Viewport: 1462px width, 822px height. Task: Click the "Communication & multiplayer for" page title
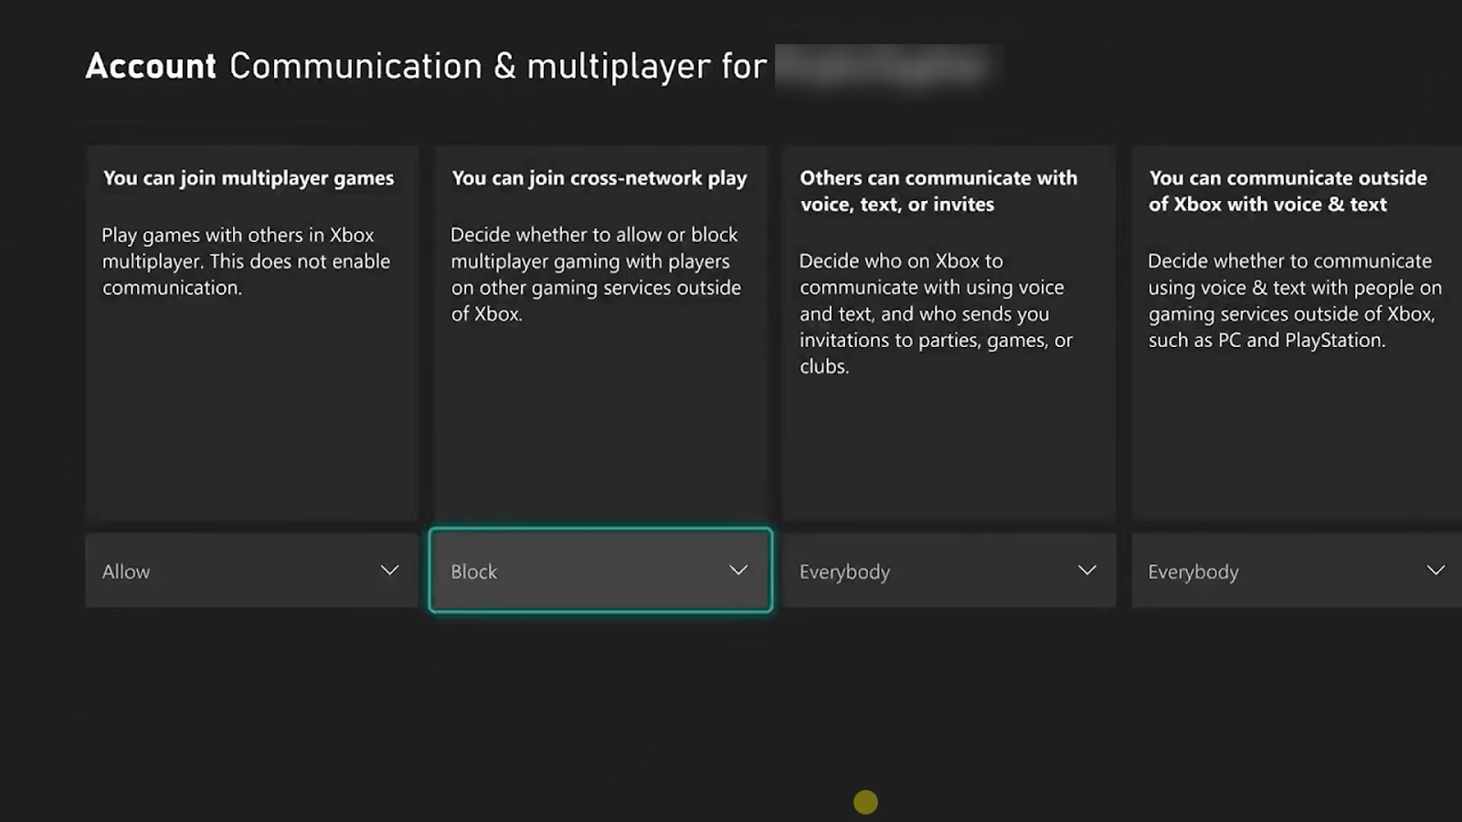pyautogui.click(x=498, y=66)
